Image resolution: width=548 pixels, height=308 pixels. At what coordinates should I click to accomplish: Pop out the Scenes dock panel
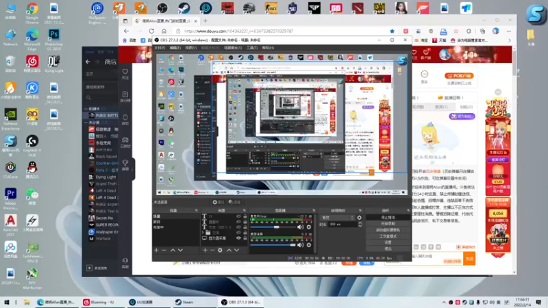196,211
